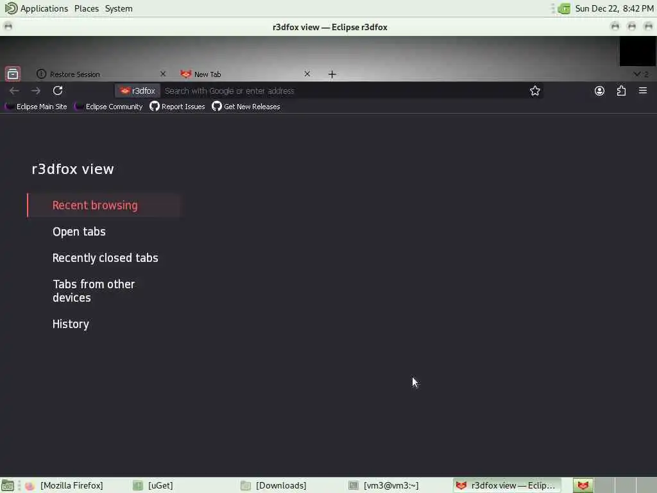The image size is (657, 493).
Task: Go back with the back arrow
Action: pos(14,91)
